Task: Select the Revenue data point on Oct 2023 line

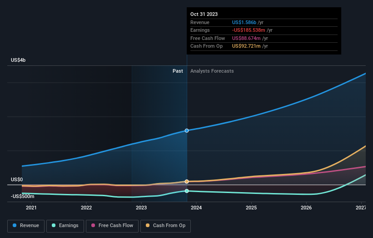Action: (x=187, y=130)
